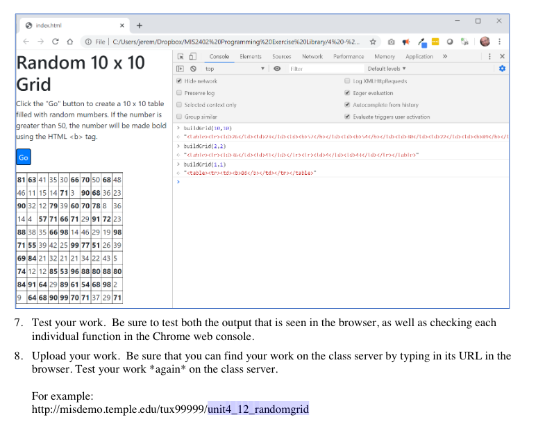Click the Random 10 x 10 Grid heading
545x424 pixels.
[x=81, y=74]
